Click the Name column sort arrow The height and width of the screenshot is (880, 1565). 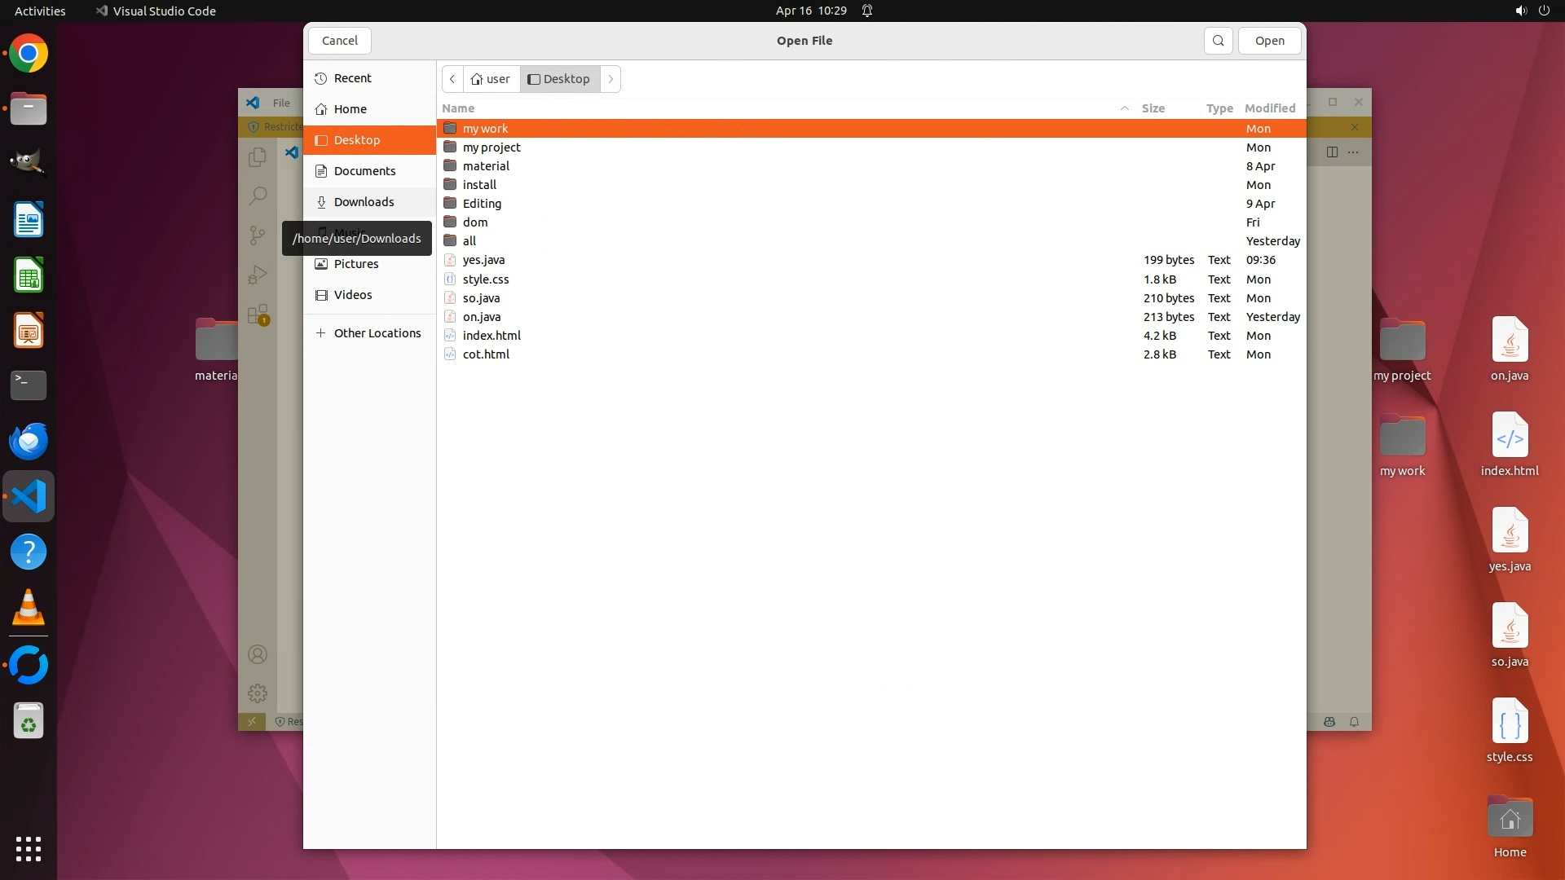[1124, 108]
